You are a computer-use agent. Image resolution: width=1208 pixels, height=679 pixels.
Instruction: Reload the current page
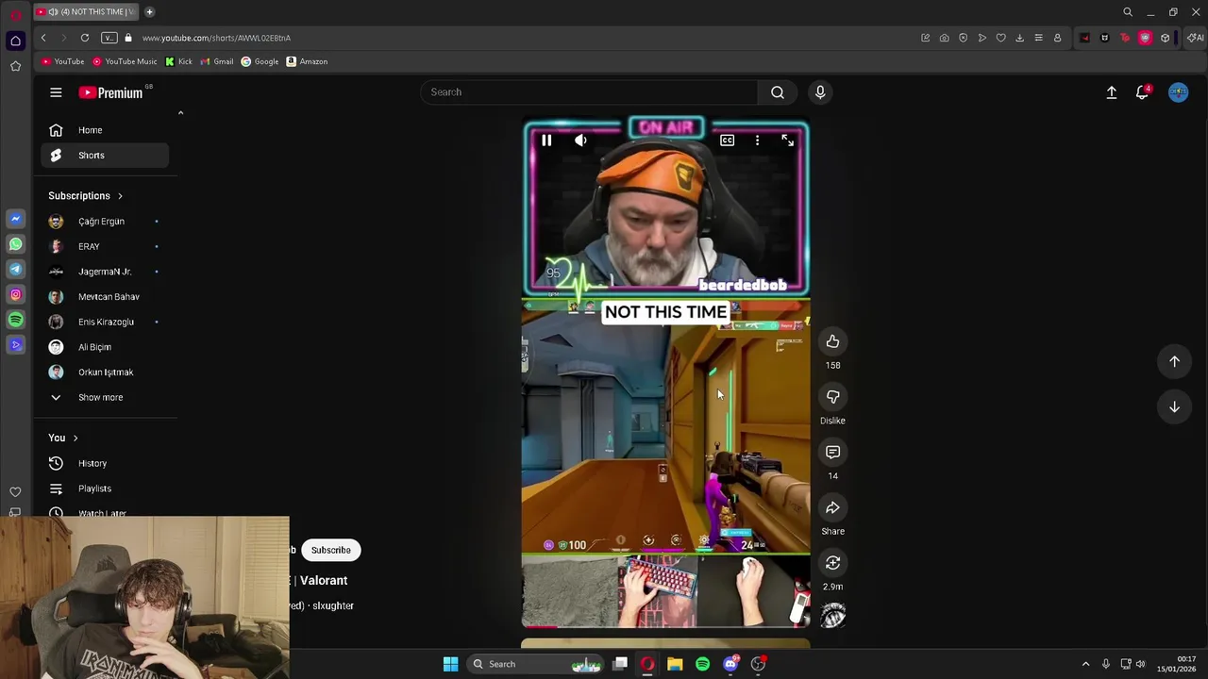(x=85, y=38)
